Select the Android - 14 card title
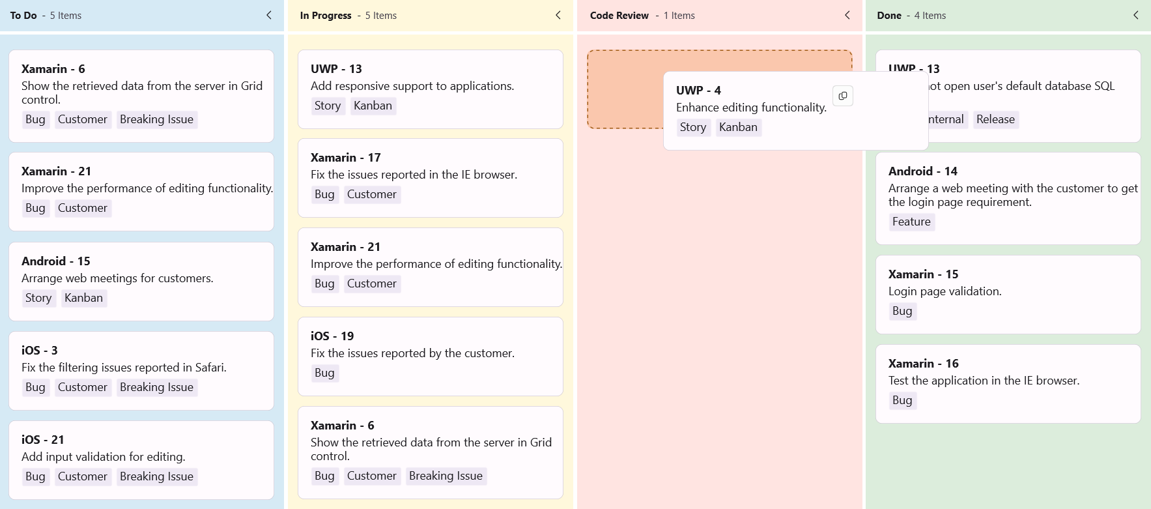 (923, 171)
